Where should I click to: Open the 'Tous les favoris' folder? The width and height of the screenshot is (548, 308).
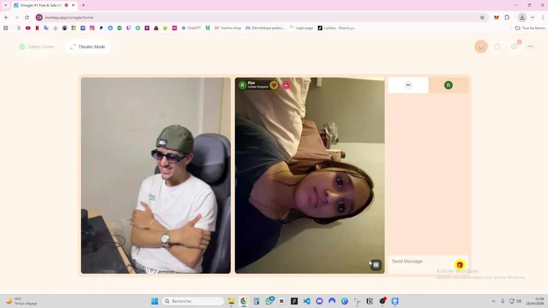pyautogui.click(x=530, y=28)
